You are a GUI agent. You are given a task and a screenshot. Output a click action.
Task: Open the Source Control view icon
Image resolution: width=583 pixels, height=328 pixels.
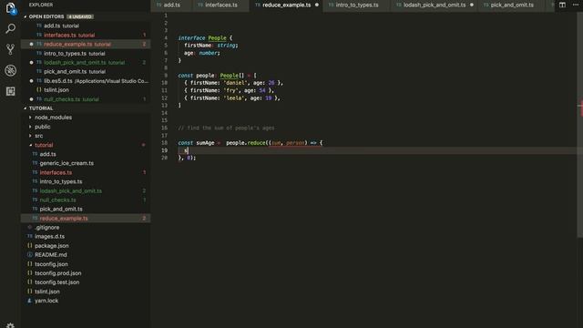(10, 49)
